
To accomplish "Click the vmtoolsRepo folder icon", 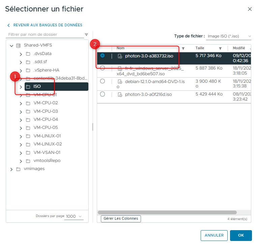I will coord(28,161).
